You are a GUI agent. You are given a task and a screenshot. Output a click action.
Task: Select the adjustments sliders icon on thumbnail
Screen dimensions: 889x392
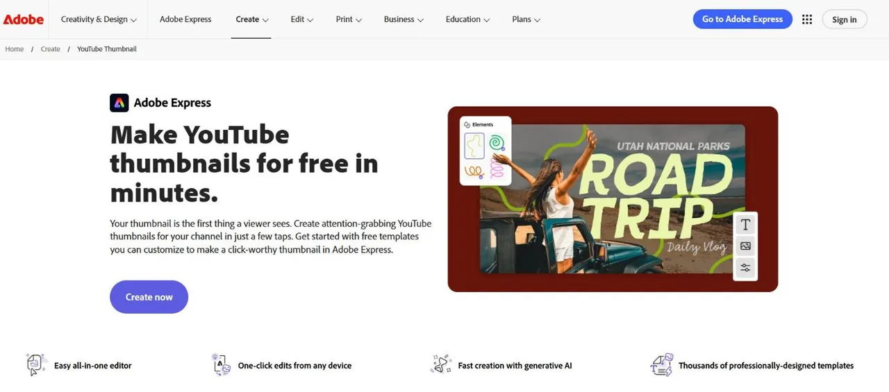(x=745, y=268)
